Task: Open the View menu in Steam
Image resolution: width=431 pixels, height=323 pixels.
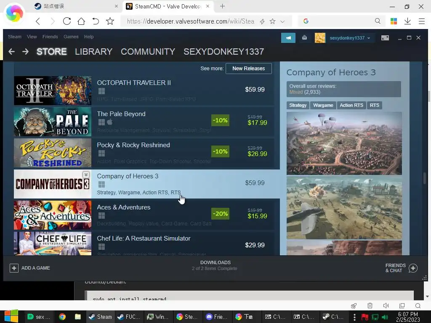Action: pyautogui.click(x=32, y=37)
